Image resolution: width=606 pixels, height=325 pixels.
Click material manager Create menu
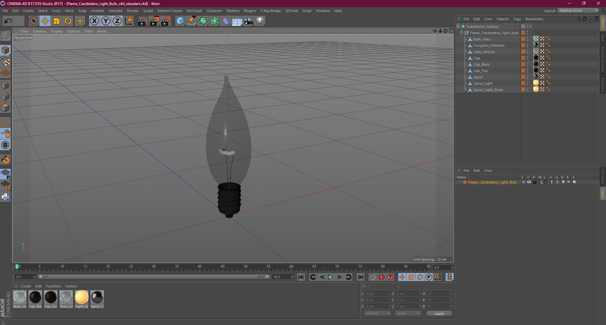26,286
